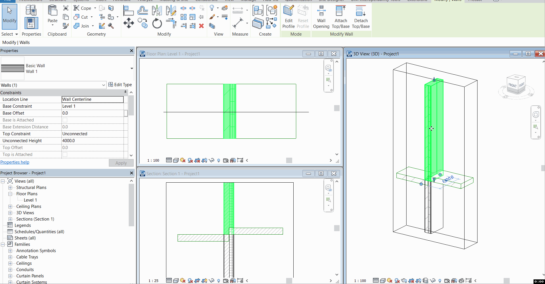This screenshot has width=545, height=284.
Task: Click the Edit Type button
Action: (120, 85)
